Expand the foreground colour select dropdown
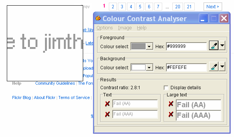234x137 pixels. tap(149, 47)
